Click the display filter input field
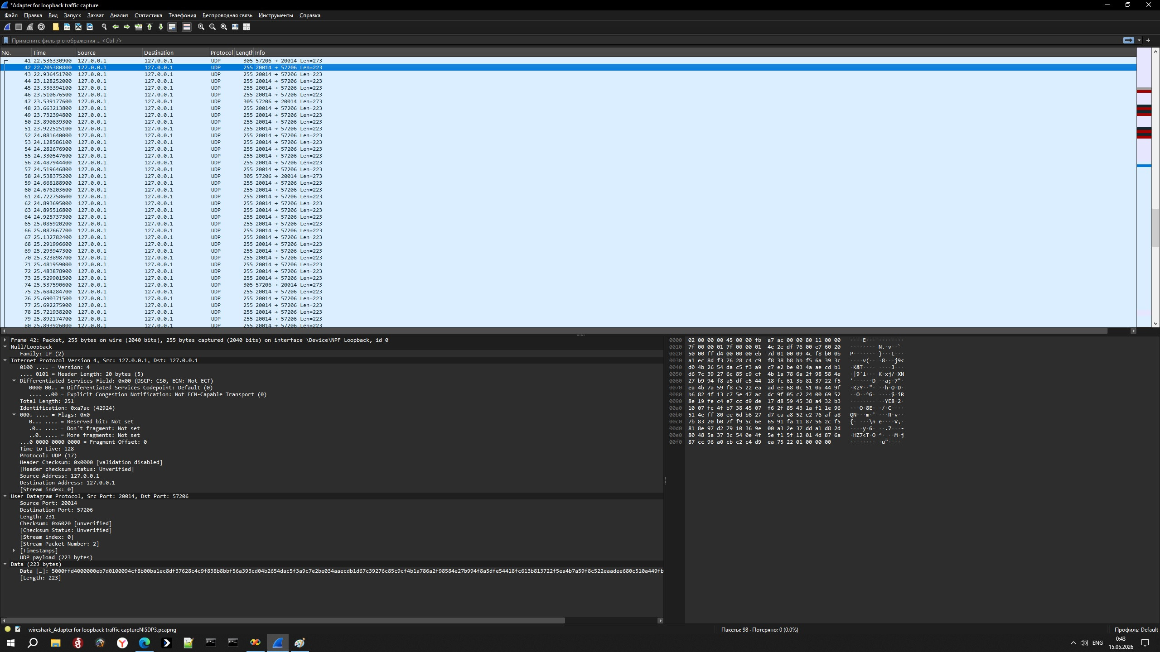Viewport: 1160px width, 652px height. (564, 40)
